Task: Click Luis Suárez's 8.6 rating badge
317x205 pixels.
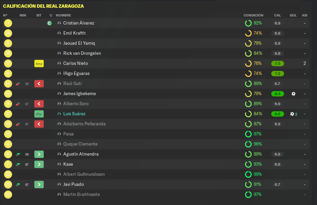Action: click(277, 114)
